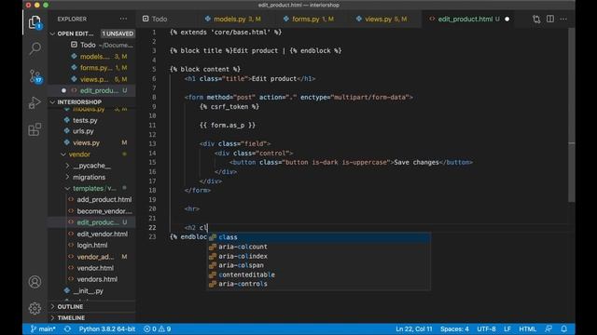
Task: Open views.p... in Open Editors list
Action: (91, 79)
